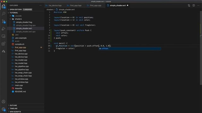The image size is (202, 113).
Task: Click the compile.sh file icon
Action: (13, 44)
